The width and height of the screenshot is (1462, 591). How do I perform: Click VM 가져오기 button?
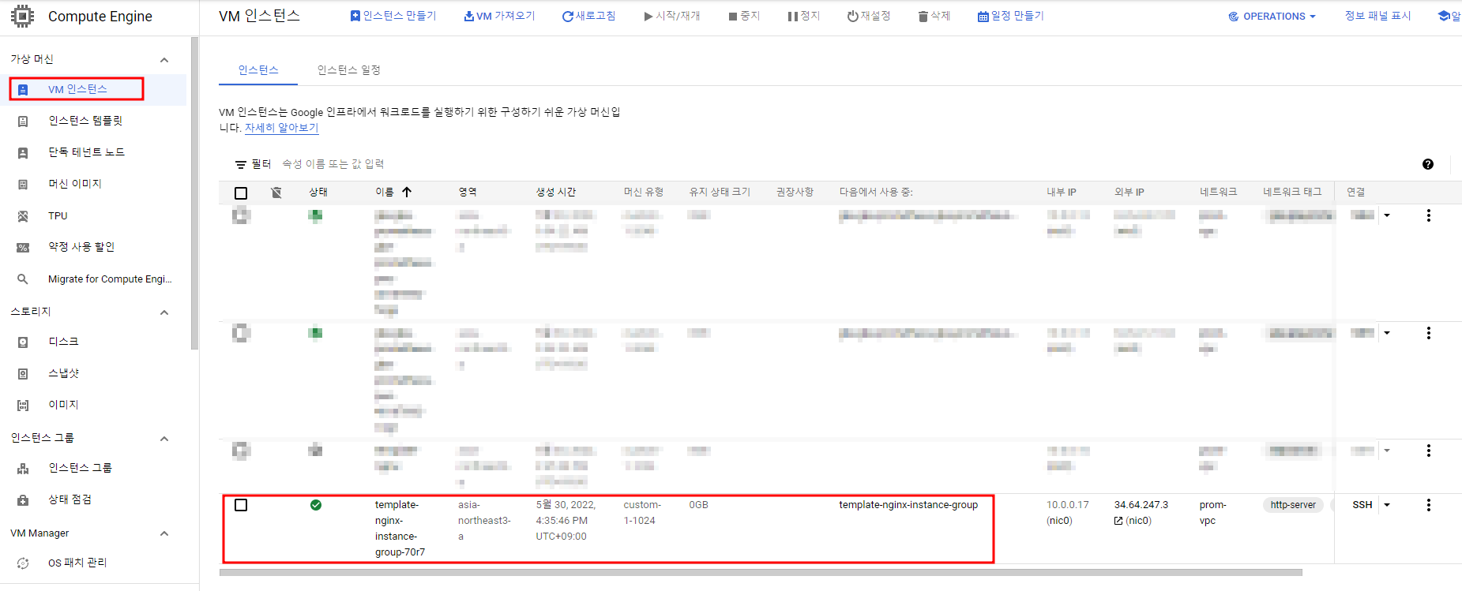499,16
